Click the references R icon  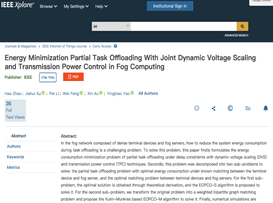197,108
